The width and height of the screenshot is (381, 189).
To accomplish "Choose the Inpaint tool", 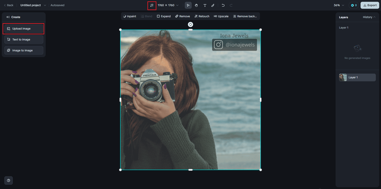I will [129, 16].
